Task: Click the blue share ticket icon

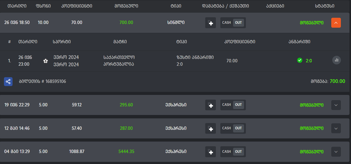Action: 8,82
